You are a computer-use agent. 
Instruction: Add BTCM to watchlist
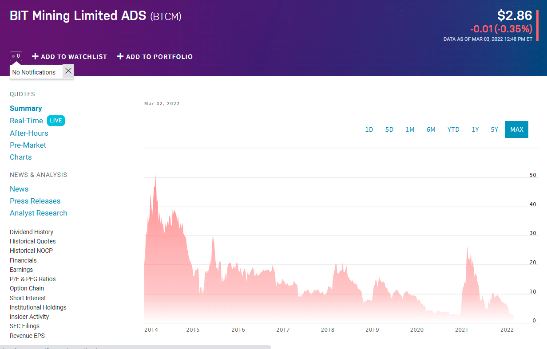(x=70, y=57)
